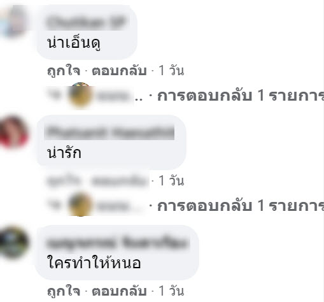Expand การตอบกลับ 1 รายการ under น่ารัก comment
Image resolution: width=324 pixels, height=302 pixels.
(x=241, y=206)
